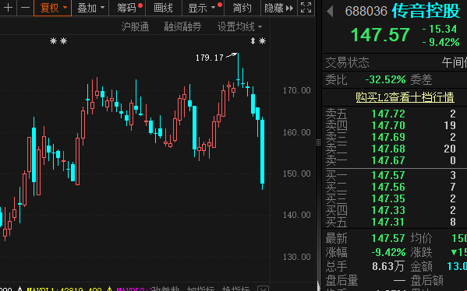Select the 买一 price 147.57

pos(388,175)
